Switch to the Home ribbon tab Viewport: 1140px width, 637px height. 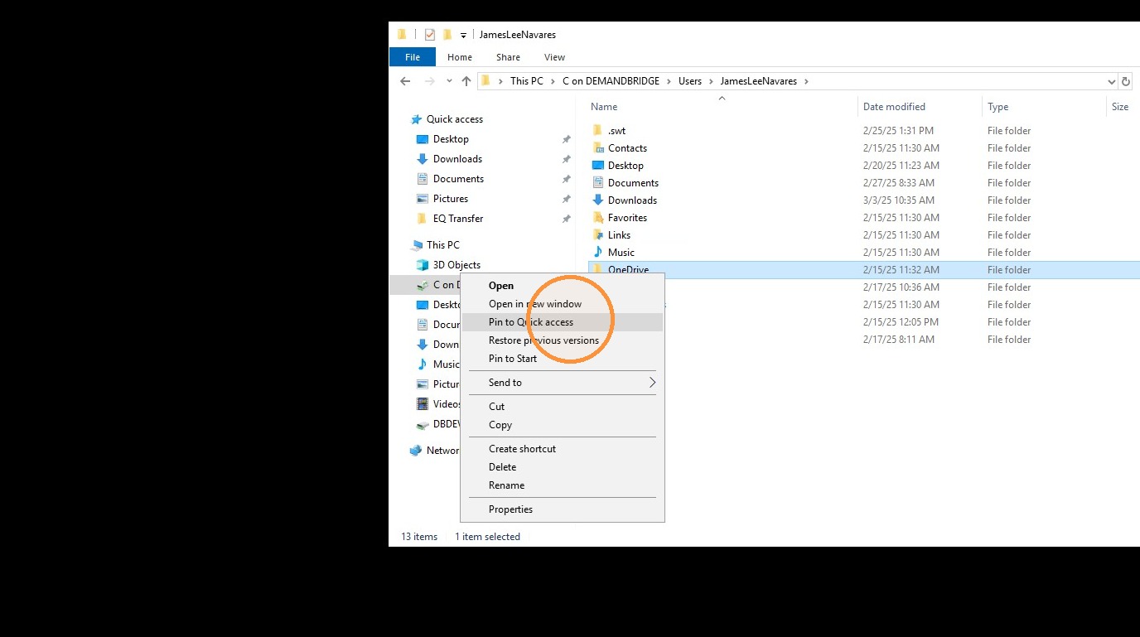pyautogui.click(x=460, y=57)
